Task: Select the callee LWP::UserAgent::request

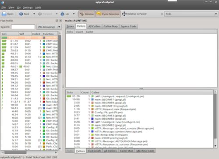Action: [x=139, y=96]
